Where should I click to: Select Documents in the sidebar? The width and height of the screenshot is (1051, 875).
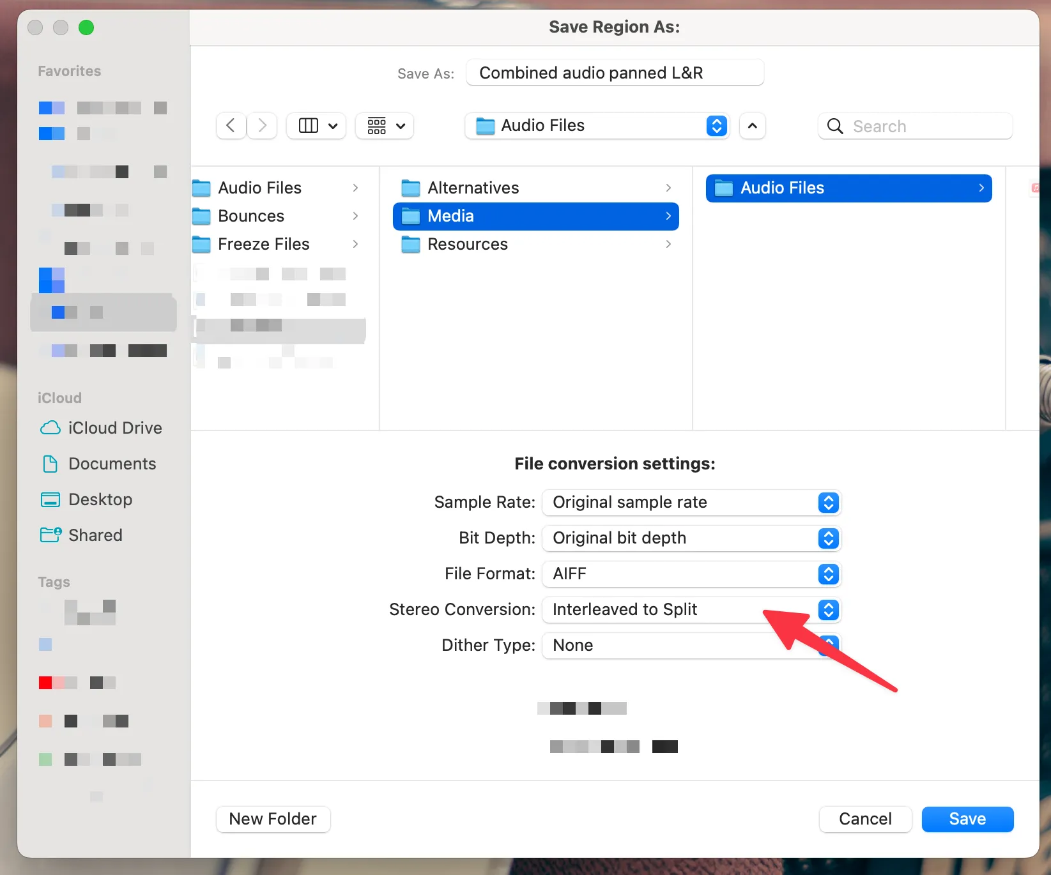(112, 464)
